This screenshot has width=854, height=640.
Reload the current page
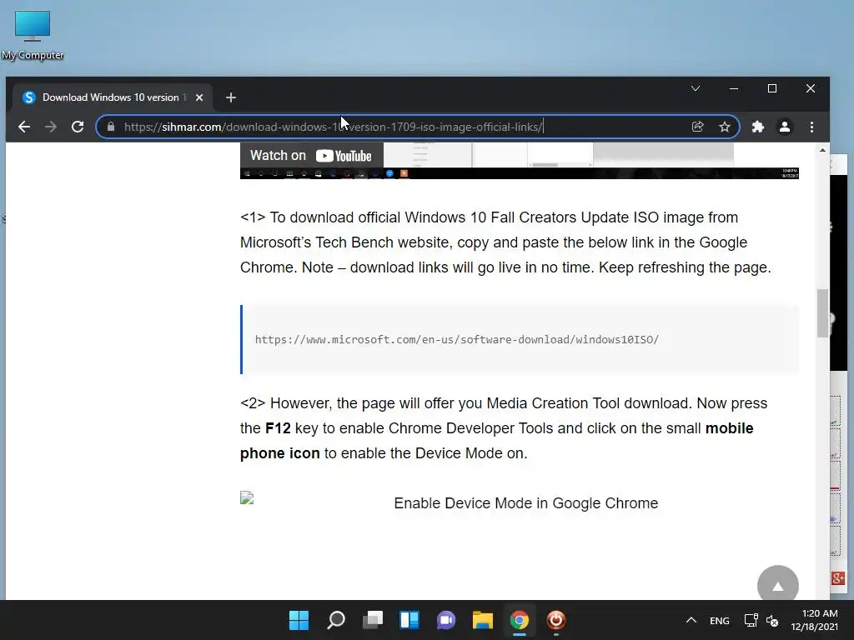[78, 127]
